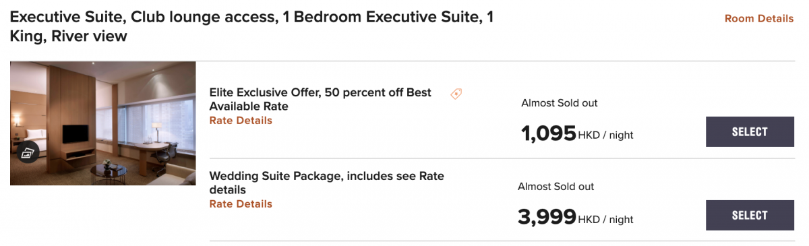This screenshot has height=246, width=809.
Task: View Rate Details for Wedding Suite Package
Action: click(x=241, y=204)
